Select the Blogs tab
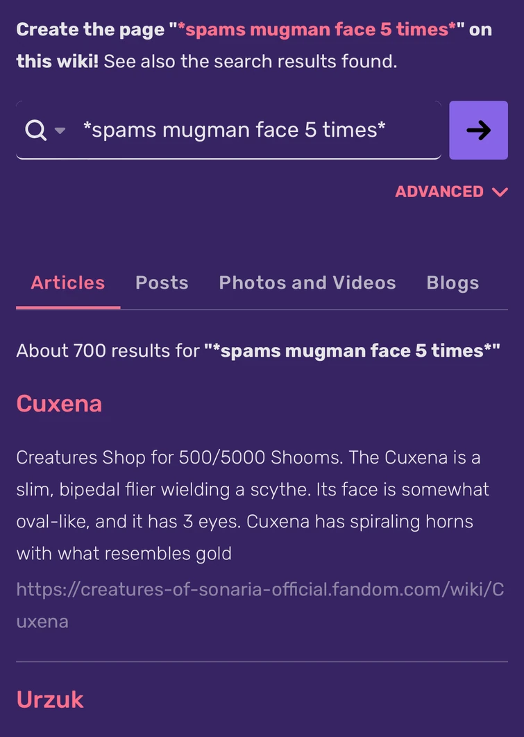Viewport: 524px width, 737px height. pos(453,283)
